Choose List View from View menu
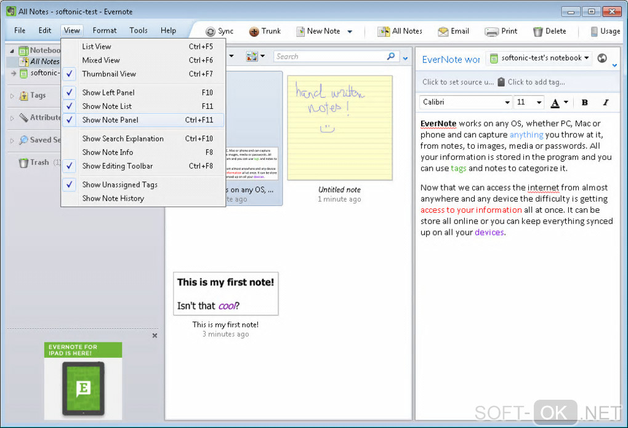 click(143, 46)
